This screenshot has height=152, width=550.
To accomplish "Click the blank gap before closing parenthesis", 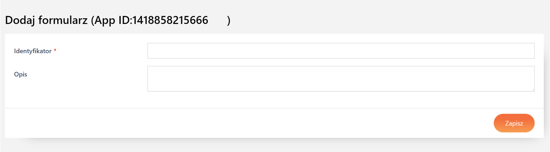I will click(x=218, y=20).
